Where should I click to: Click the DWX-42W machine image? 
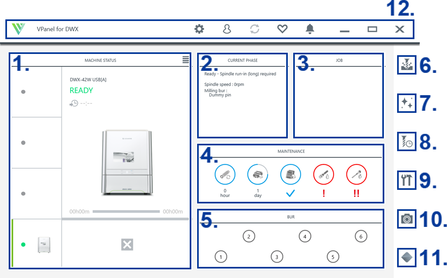pos(127,162)
